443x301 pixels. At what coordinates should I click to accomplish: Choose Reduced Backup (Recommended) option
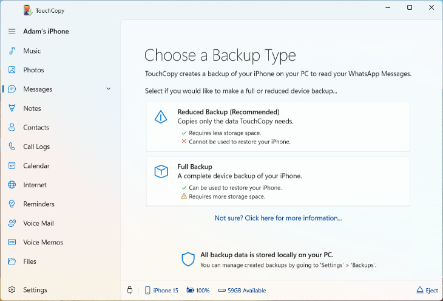[278, 126]
